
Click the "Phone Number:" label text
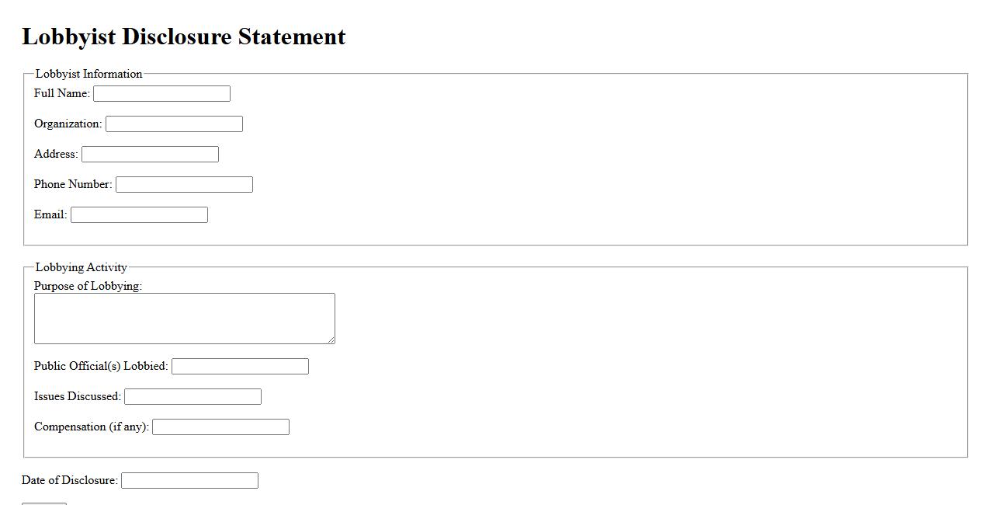(x=73, y=184)
